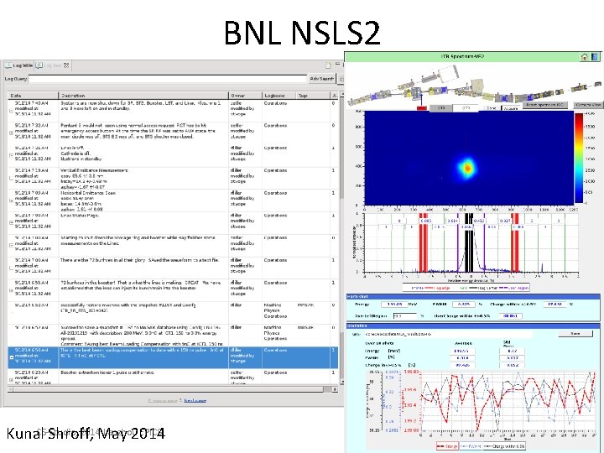Image resolution: width=604 pixels, height=453 pixels.
Task: Collapse the highlighted beam loading compensation entry
Action: pyautogui.click(x=11, y=357)
